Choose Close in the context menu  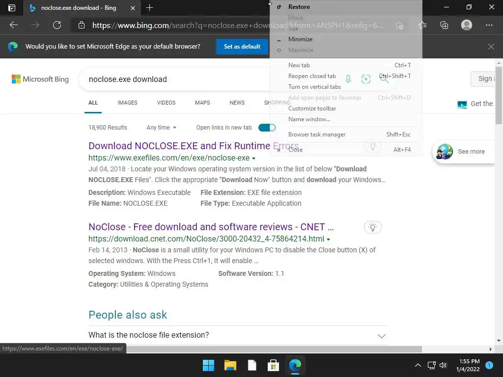pos(346,150)
